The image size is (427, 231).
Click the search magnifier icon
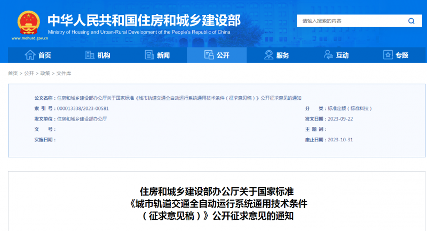(x=411, y=21)
